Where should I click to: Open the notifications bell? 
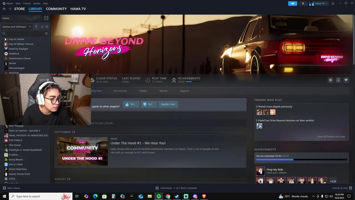coord(303,3)
